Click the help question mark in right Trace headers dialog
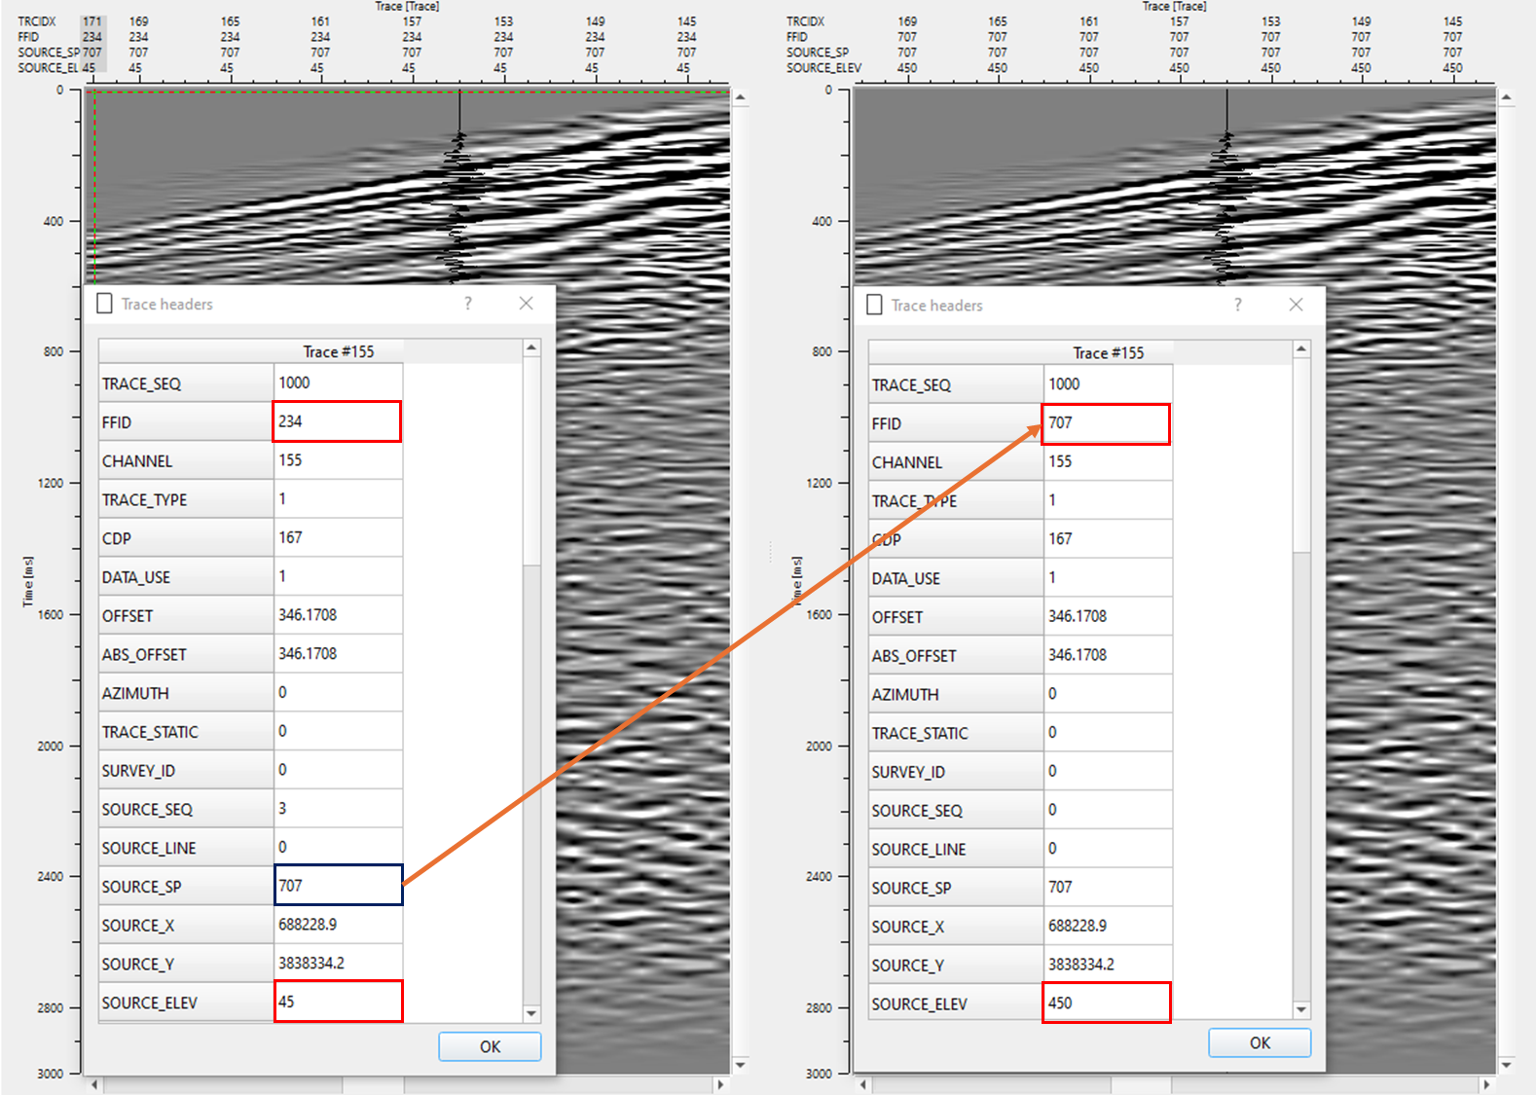Viewport: 1536px width, 1095px height. [1237, 305]
